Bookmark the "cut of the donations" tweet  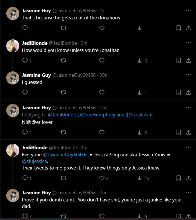178,28
